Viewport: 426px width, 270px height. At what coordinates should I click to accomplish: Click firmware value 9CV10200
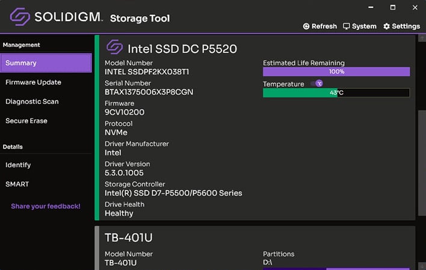coord(125,112)
